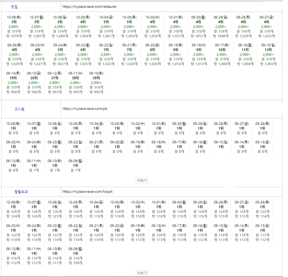Image resolution: width=288 pixels, height=277 pixels.
Task: Select 고시원 09-15(일) cell without blog count
Action: (x=221, y=145)
